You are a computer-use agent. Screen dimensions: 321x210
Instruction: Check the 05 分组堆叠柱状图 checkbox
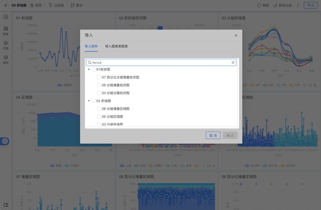tap(99, 85)
